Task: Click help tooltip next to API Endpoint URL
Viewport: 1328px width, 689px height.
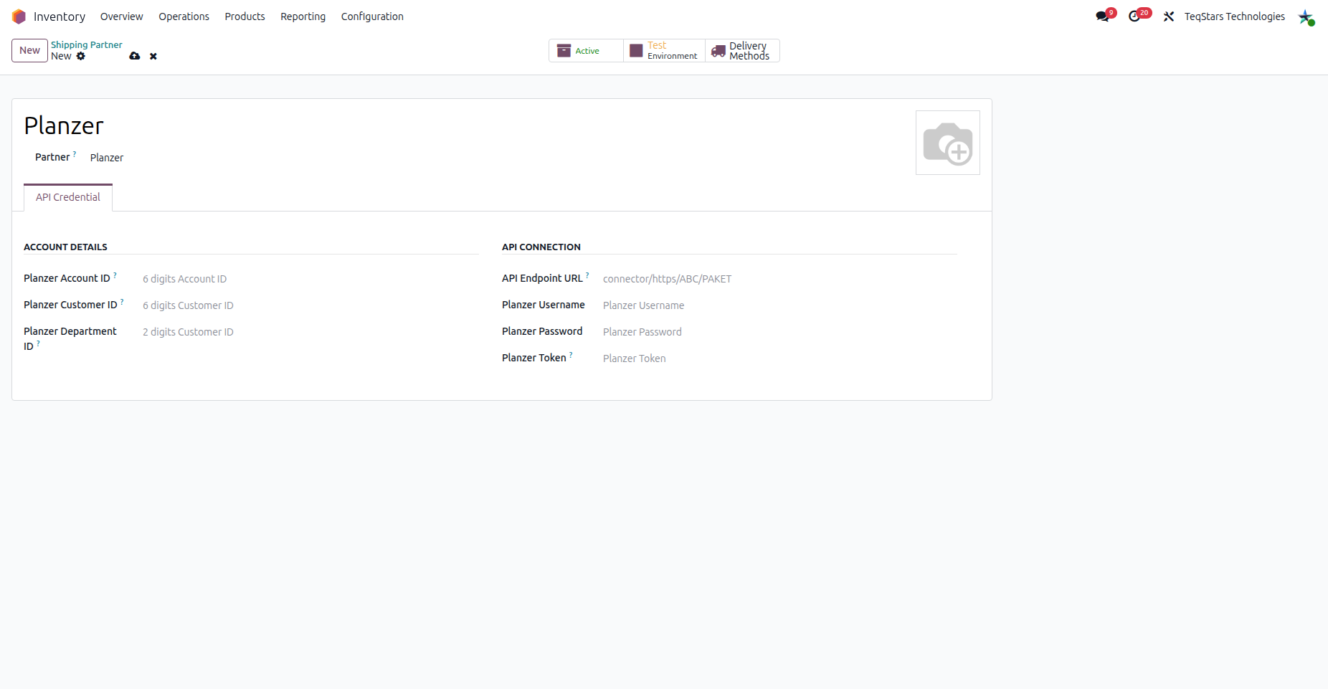Action: point(587,275)
